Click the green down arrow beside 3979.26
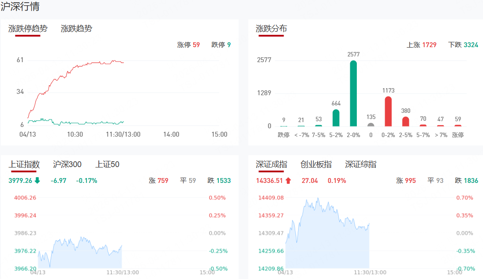The image size is (483, 279). click(x=37, y=180)
